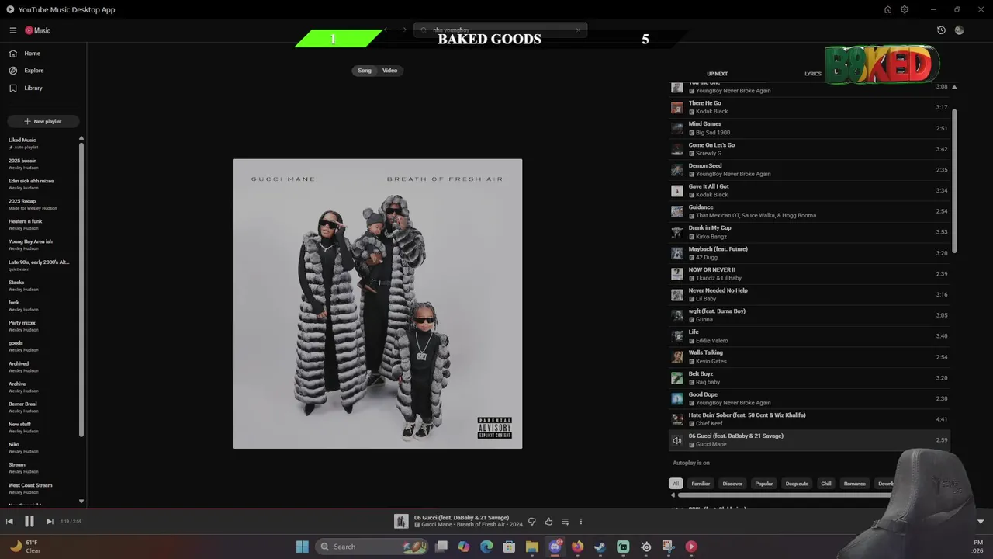Like the playing song
The width and height of the screenshot is (993, 559).
pos(548,522)
